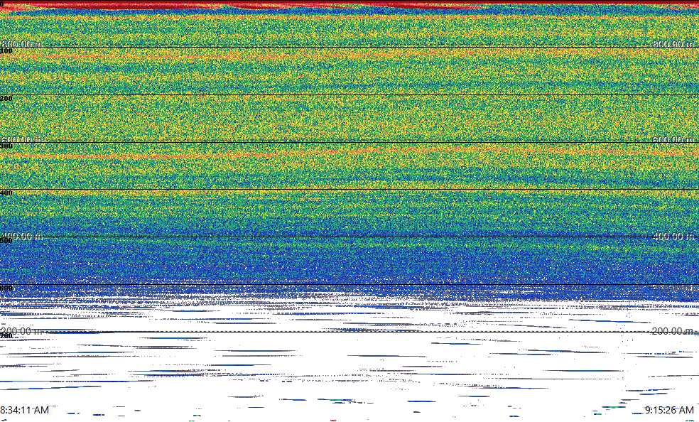Click the 8:34:11 AM start time label
699x422 pixels.
tap(25, 410)
